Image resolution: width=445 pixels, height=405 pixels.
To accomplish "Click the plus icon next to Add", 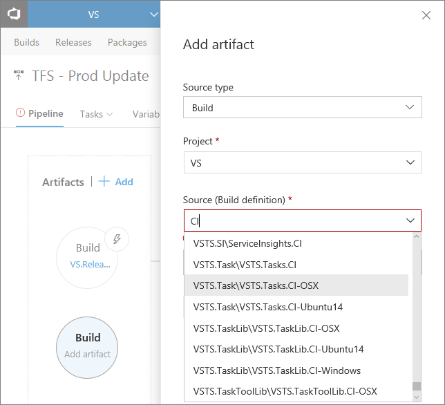I will click(104, 181).
